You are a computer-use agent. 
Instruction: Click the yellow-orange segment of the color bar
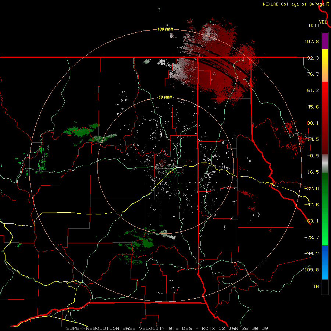[x=325, y=65]
